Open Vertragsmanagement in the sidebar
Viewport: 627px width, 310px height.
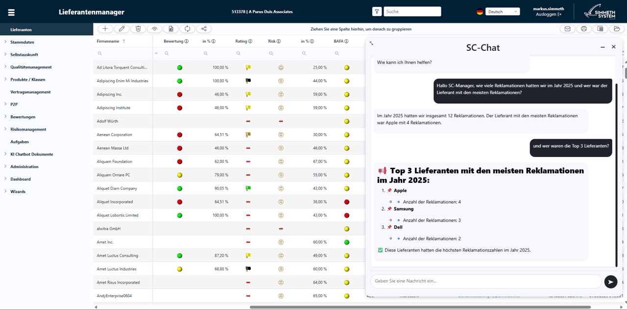(x=30, y=92)
